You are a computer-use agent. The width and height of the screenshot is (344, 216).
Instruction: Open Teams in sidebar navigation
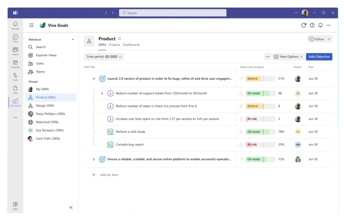(x=51, y=72)
